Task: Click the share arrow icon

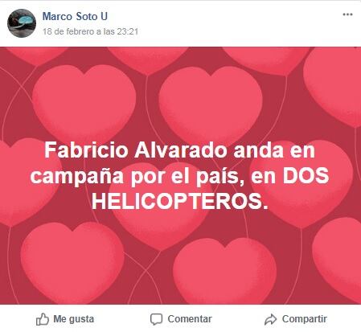Action: pyautogui.click(x=270, y=319)
